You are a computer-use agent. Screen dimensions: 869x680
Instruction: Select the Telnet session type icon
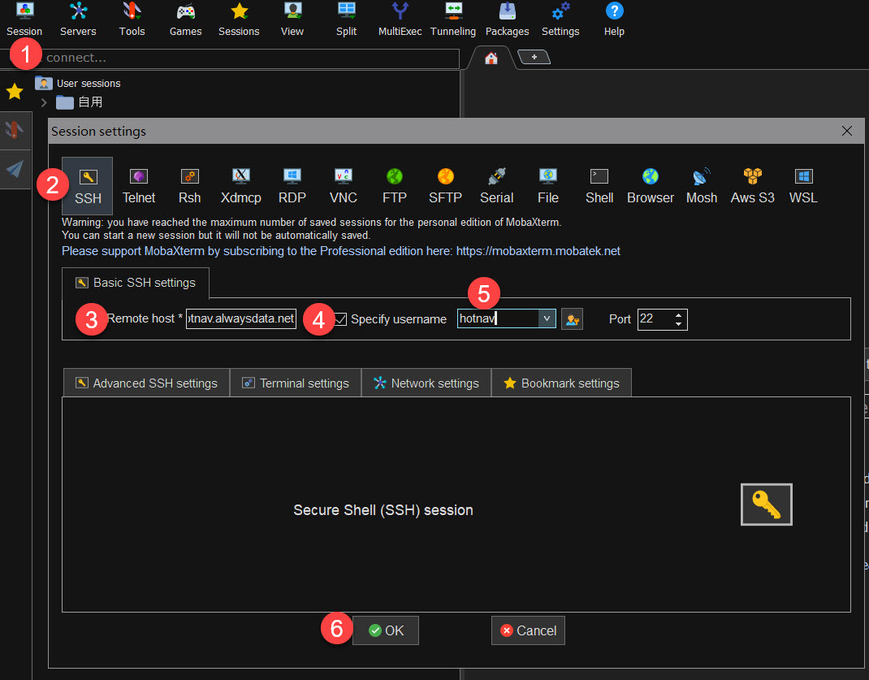pos(139,185)
